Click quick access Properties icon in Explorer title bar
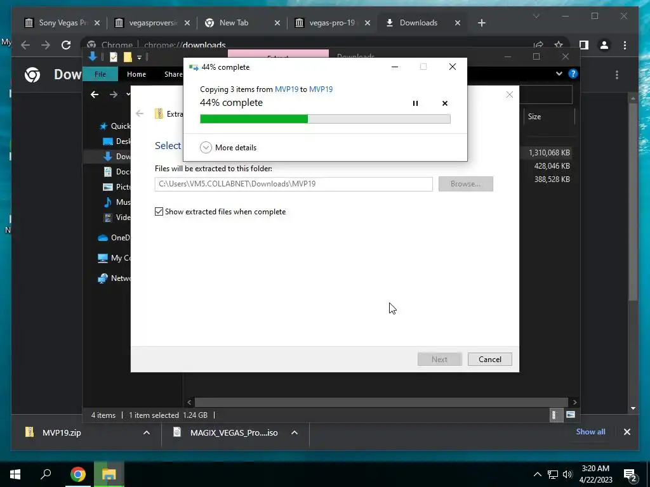Image resolution: width=650 pixels, height=487 pixels. click(x=113, y=57)
